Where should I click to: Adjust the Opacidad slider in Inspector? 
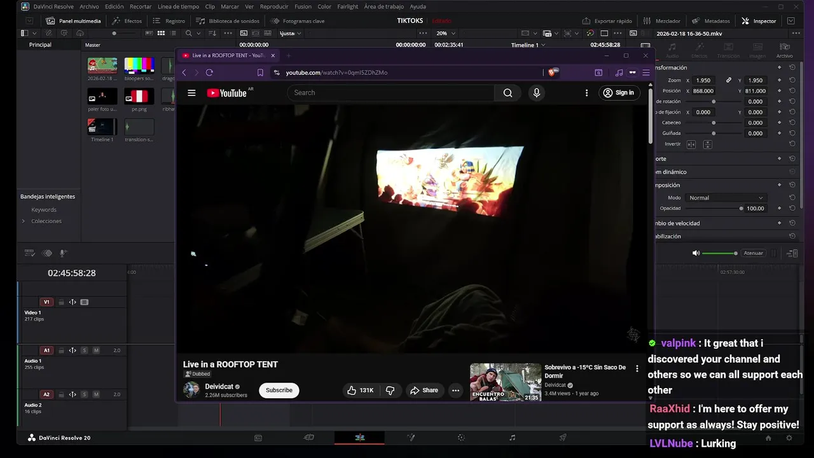[x=714, y=209]
